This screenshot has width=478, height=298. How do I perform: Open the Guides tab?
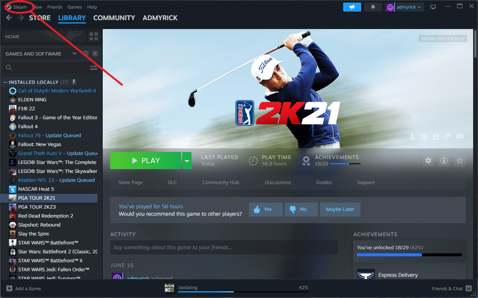(324, 183)
